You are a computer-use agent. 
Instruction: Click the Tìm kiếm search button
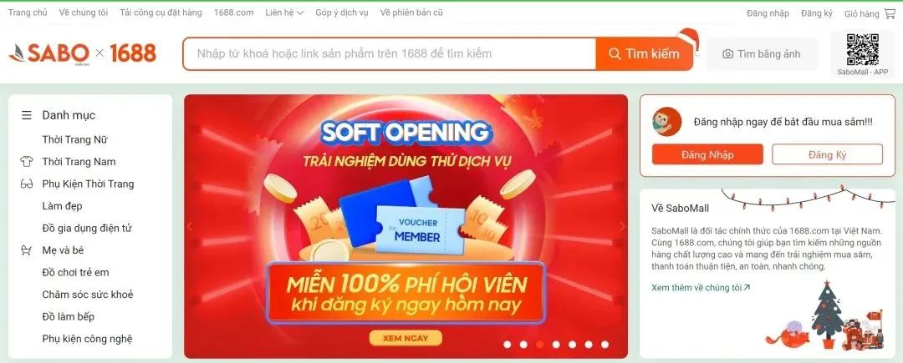click(x=645, y=54)
